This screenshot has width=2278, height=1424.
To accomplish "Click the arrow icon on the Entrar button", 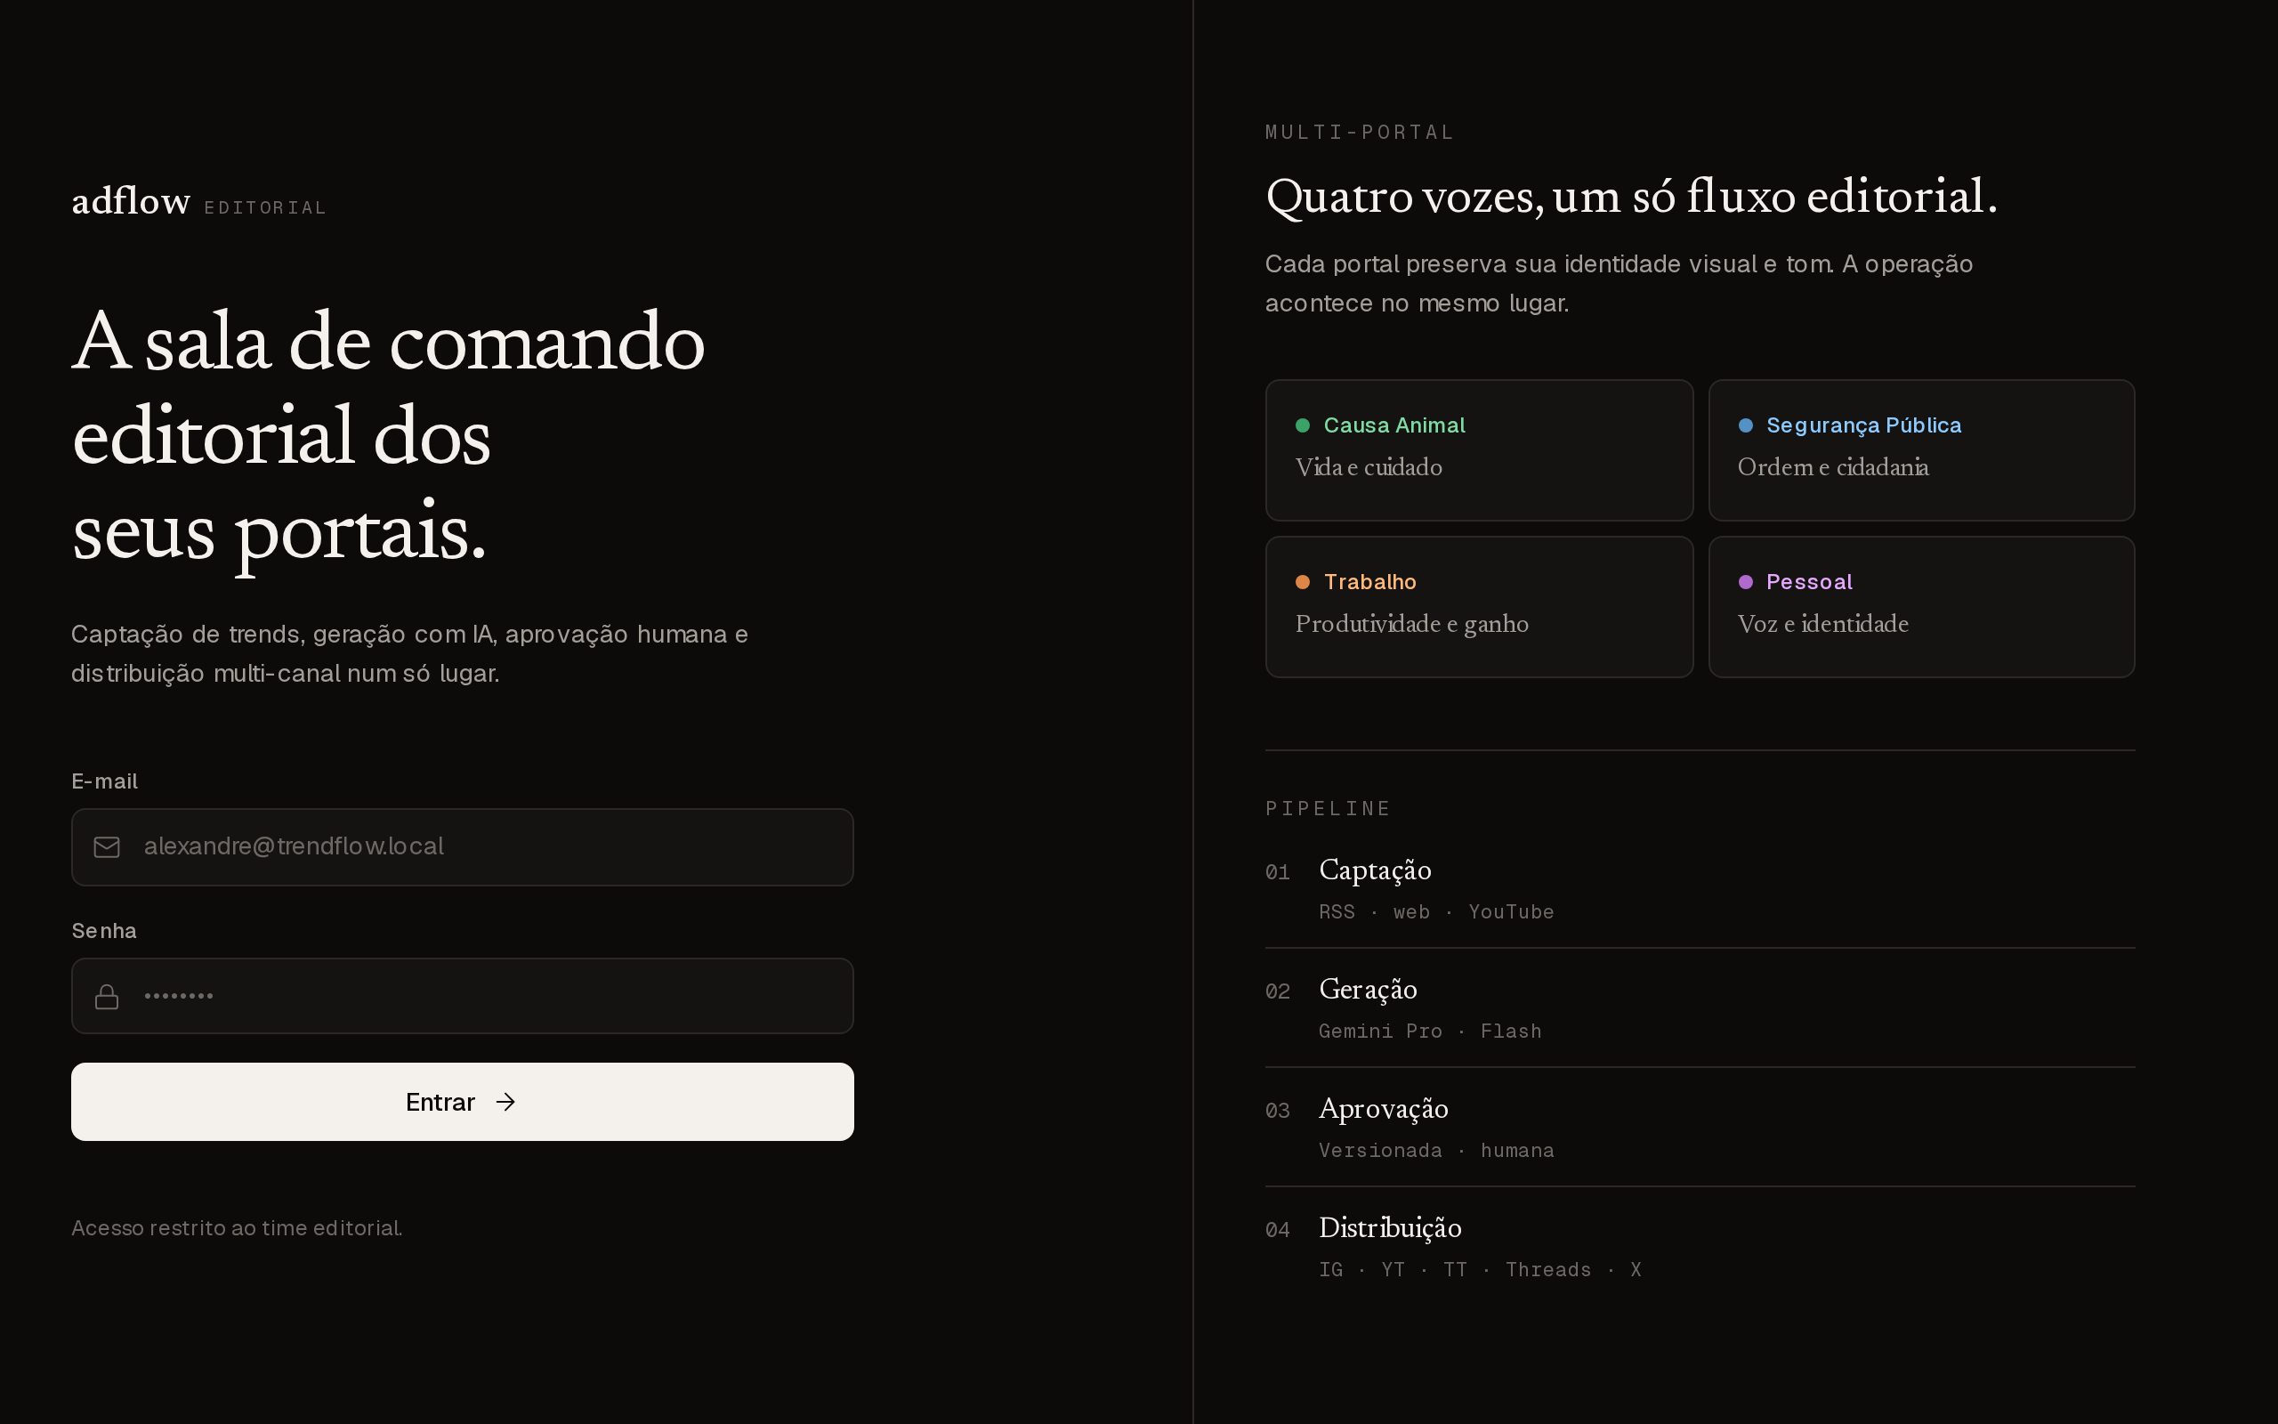I will coord(505,1102).
